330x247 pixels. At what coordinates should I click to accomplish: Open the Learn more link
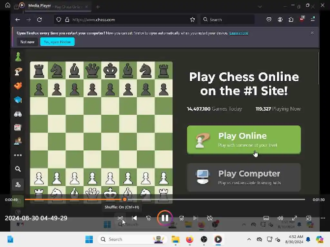tap(239, 33)
